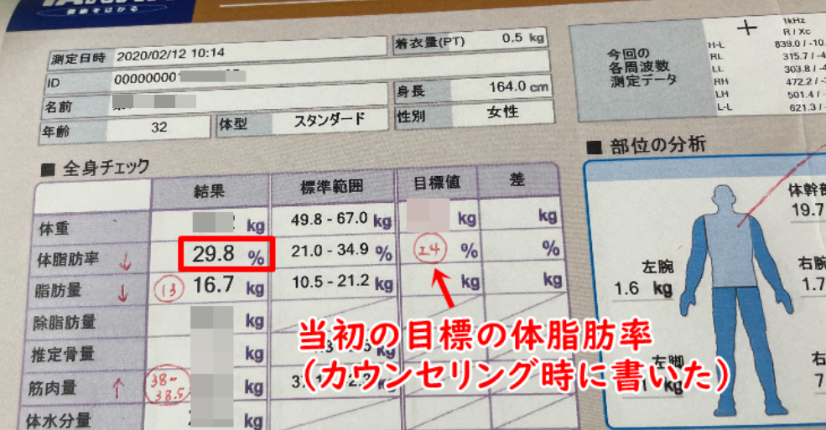This screenshot has width=826, height=430.
Task: Click the 結果 column header
Action: (209, 191)
